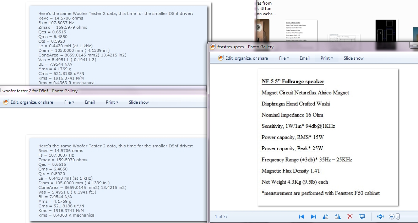Select the black cabinet drawing thumbnail
Image resolution: width=418 pixels, height=223 pixels.
(386, 31)
